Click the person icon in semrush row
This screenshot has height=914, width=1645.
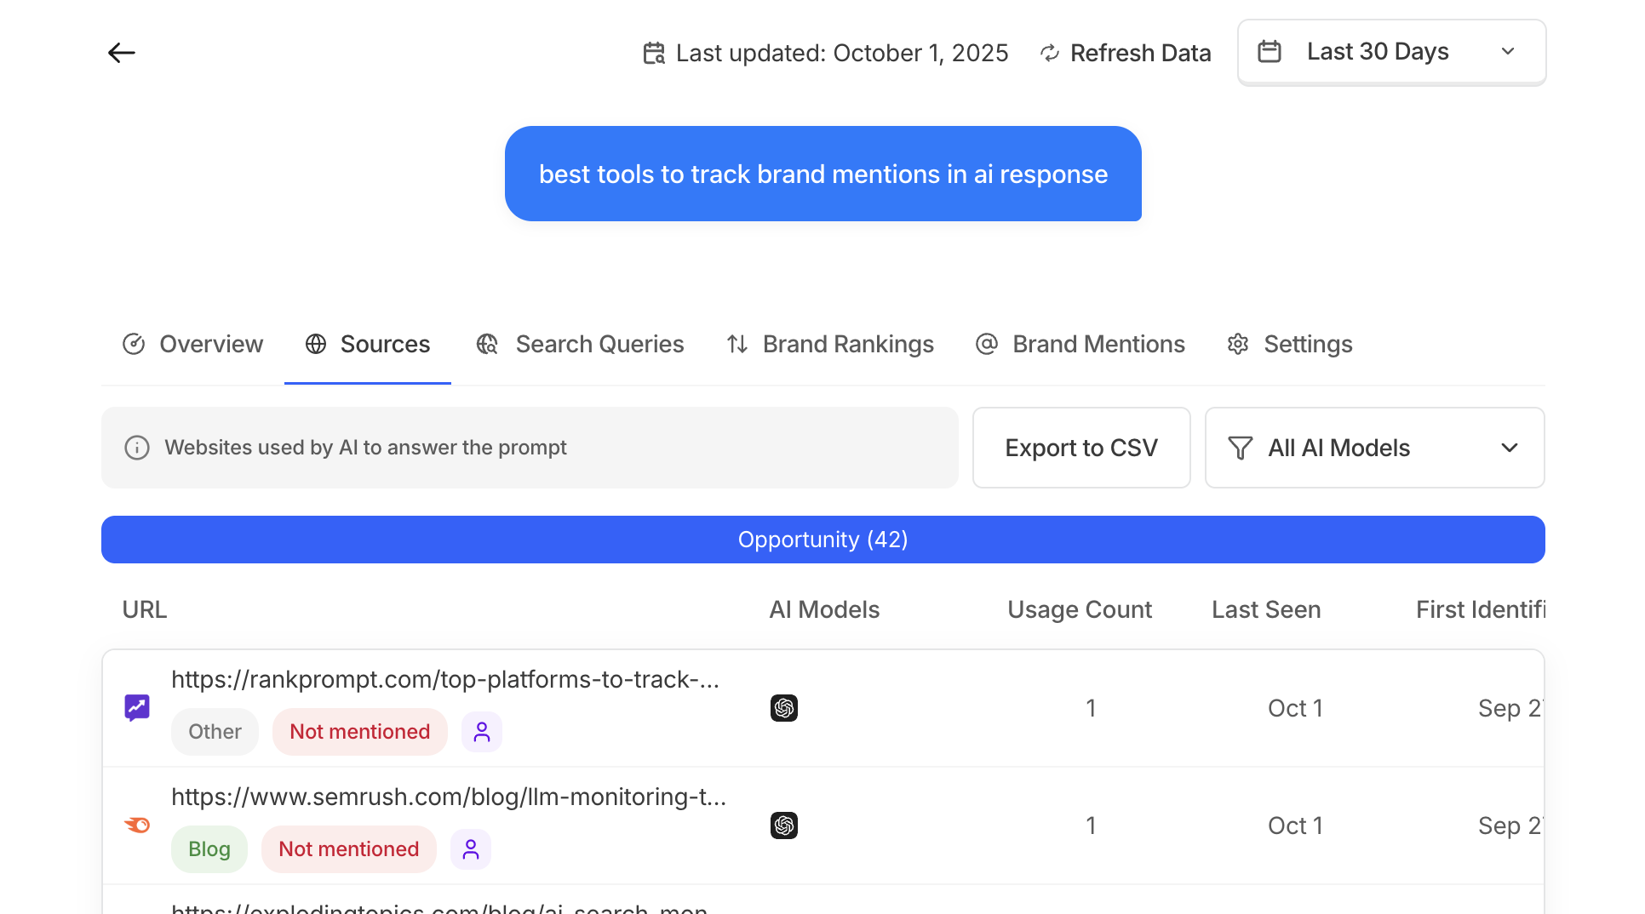[x=471, y=849]
